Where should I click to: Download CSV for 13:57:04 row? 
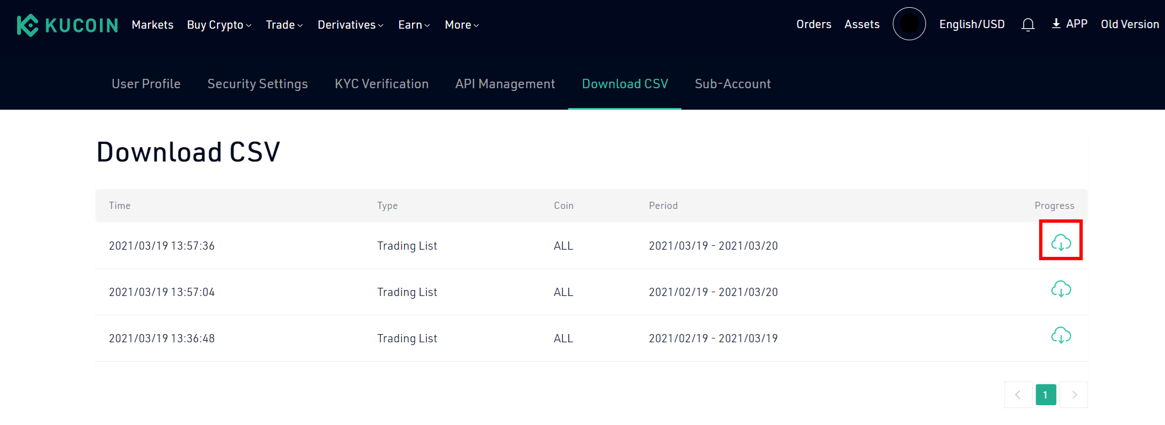1061,288
